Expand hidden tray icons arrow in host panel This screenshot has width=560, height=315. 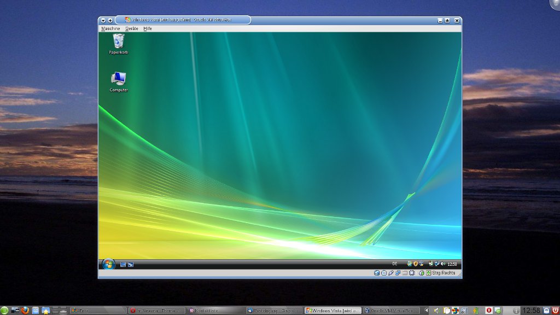click(x=427, y=311)
